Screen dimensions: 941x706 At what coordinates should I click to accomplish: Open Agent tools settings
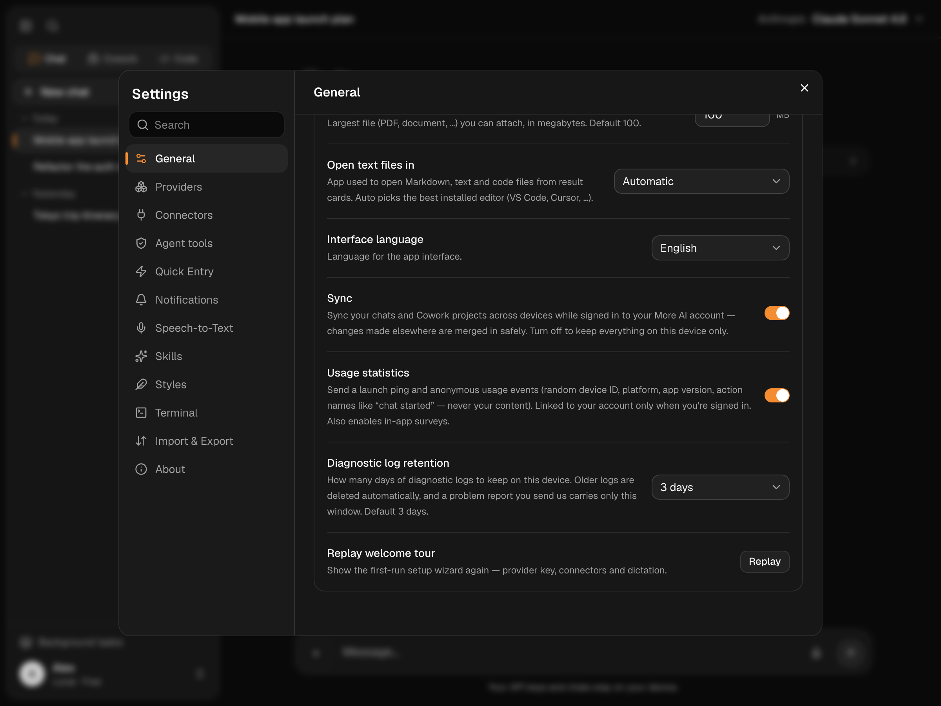206,244
